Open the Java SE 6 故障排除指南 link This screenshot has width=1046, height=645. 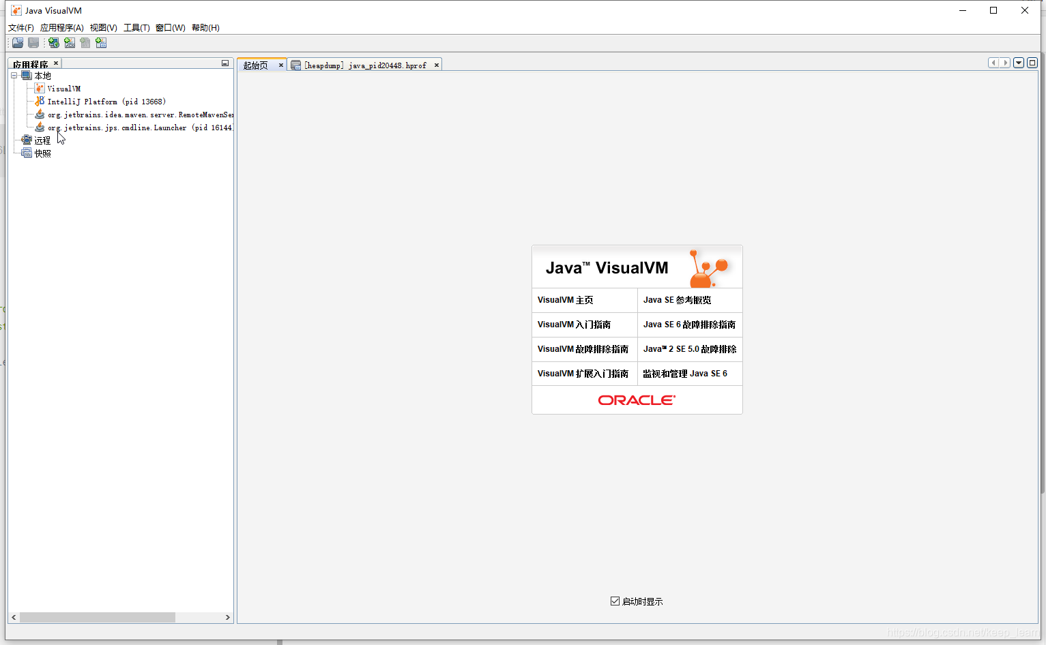(689, 325)
